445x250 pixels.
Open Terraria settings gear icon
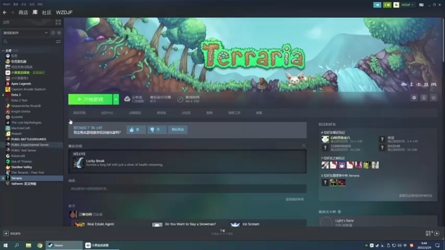(x=414, y=98)
